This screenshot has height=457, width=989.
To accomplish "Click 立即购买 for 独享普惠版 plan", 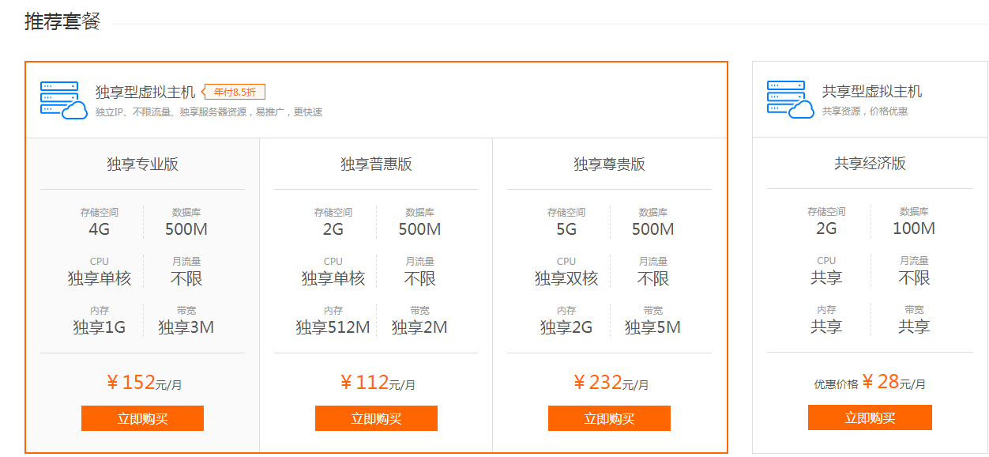I will [x=376, y=418].
